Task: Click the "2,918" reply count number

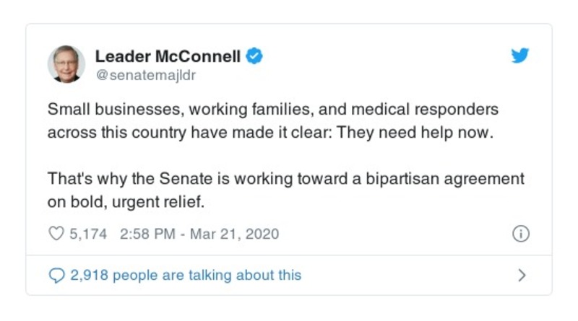Action: [x=89, y=275]
